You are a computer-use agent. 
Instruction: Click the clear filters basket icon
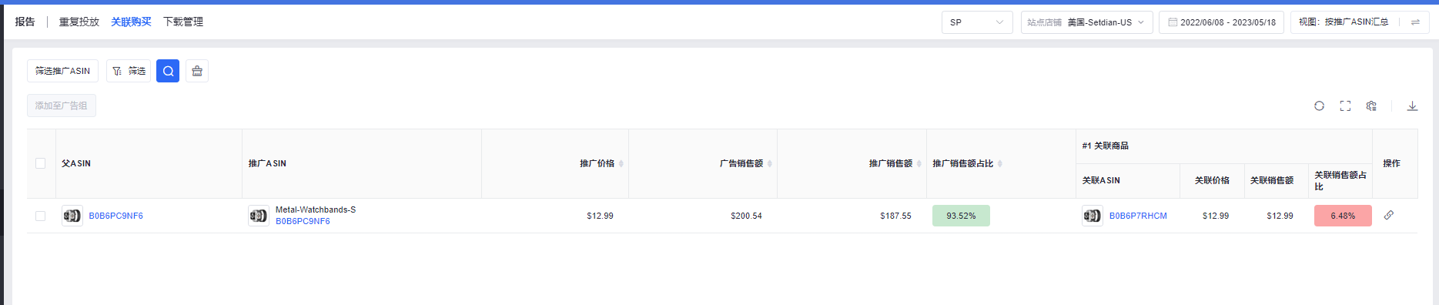197,71
